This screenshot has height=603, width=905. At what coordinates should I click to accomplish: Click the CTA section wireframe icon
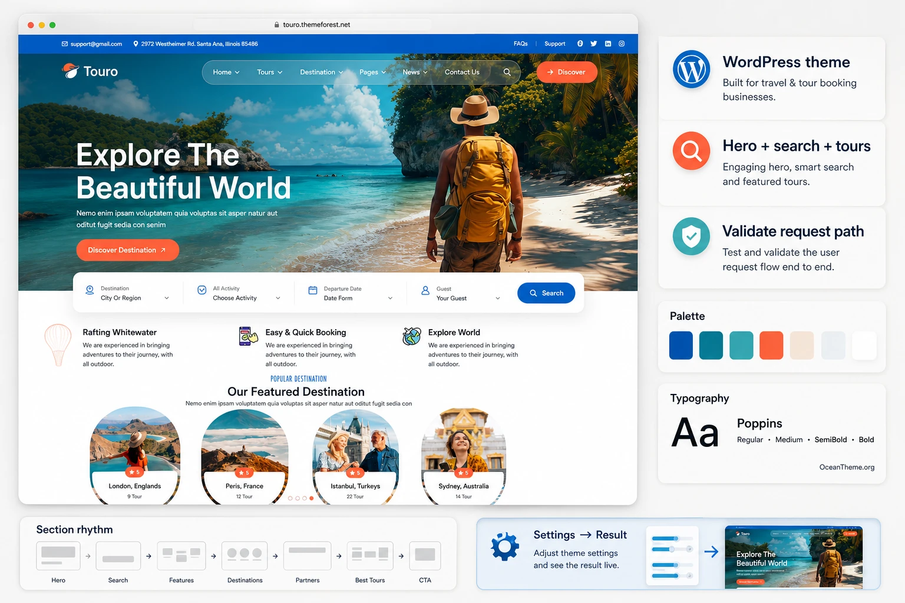425,556
